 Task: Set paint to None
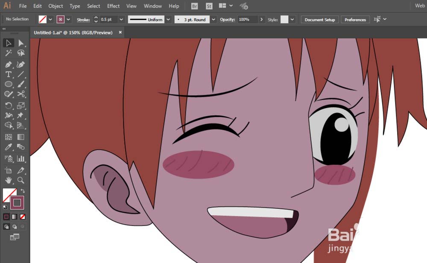(23, 217)
